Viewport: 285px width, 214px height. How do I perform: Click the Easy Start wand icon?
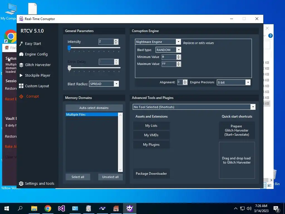point(21,44)
